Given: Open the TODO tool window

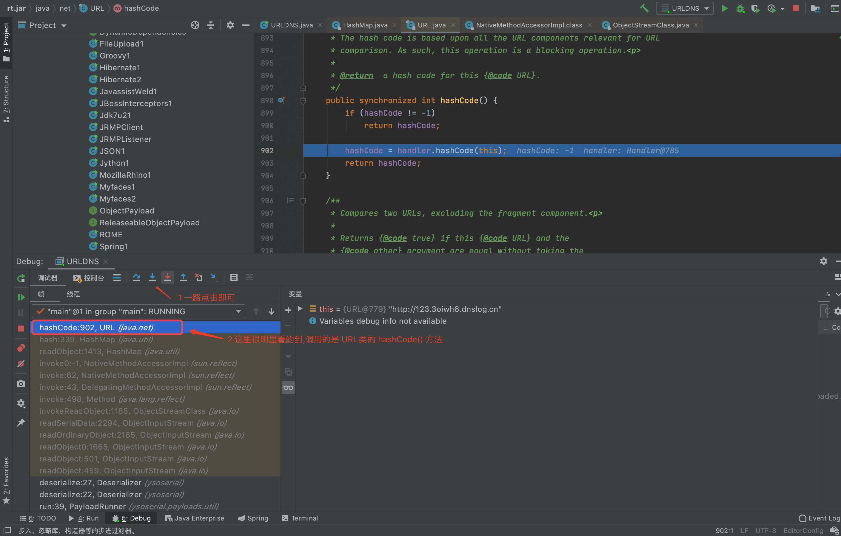Looking at the screenshot, I should click(38, 518).
